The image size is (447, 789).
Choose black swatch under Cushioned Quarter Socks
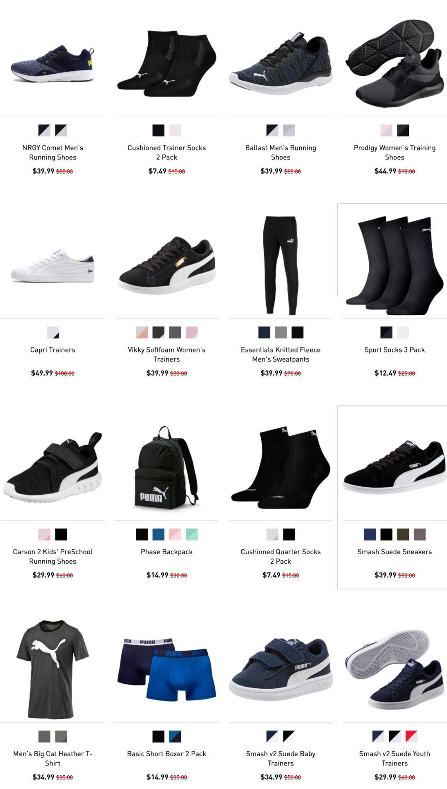[x=289, y=534]
